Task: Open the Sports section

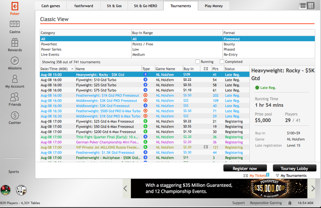Action: (14, 172)
